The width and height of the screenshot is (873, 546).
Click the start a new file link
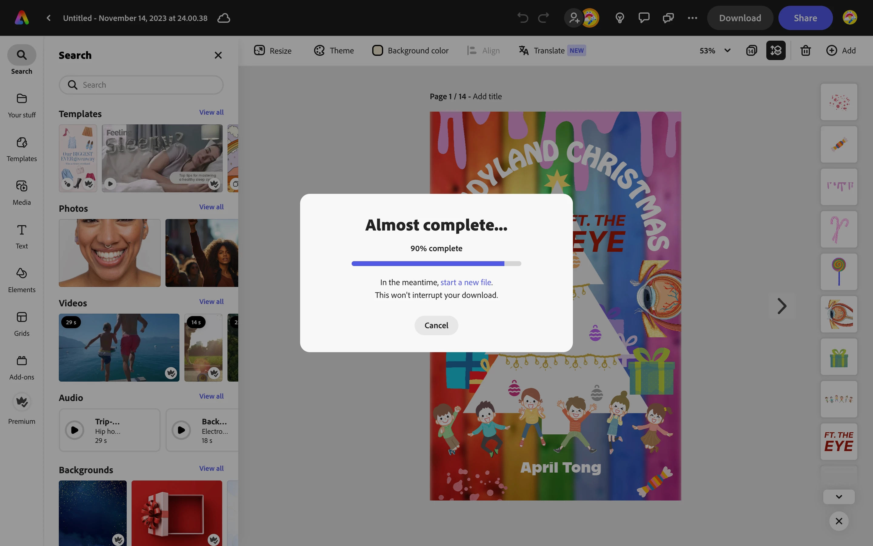pos(465,282)
